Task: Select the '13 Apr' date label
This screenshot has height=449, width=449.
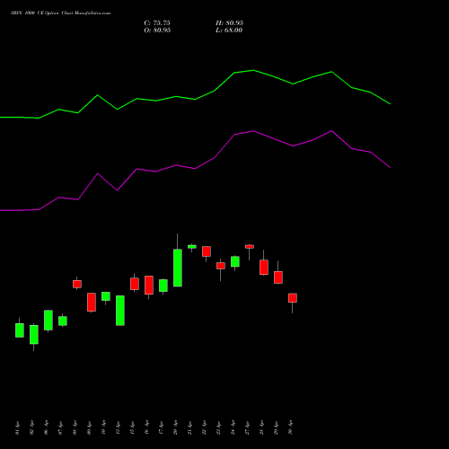Action: tap(118, 427)
